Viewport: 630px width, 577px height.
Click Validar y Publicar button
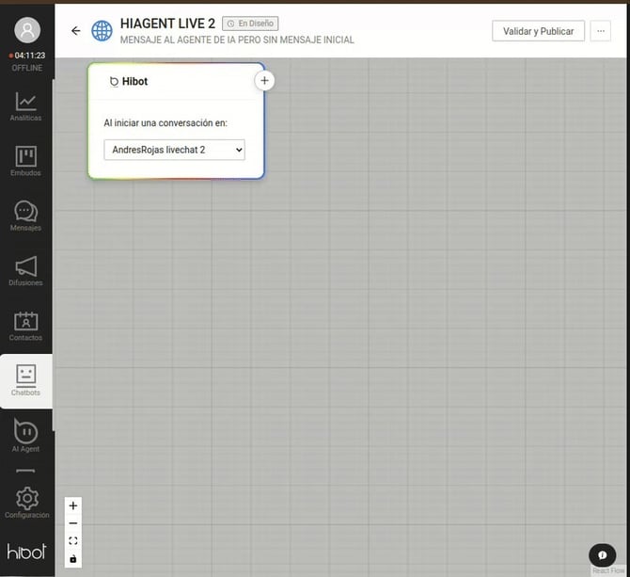click(538, 31)
